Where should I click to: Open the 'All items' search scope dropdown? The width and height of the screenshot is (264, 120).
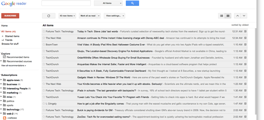[108, 3]
